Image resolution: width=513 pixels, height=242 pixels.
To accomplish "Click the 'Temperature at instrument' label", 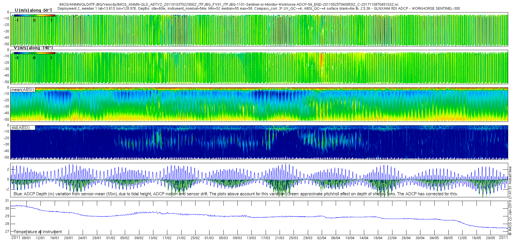I will [x=38, y=232].
